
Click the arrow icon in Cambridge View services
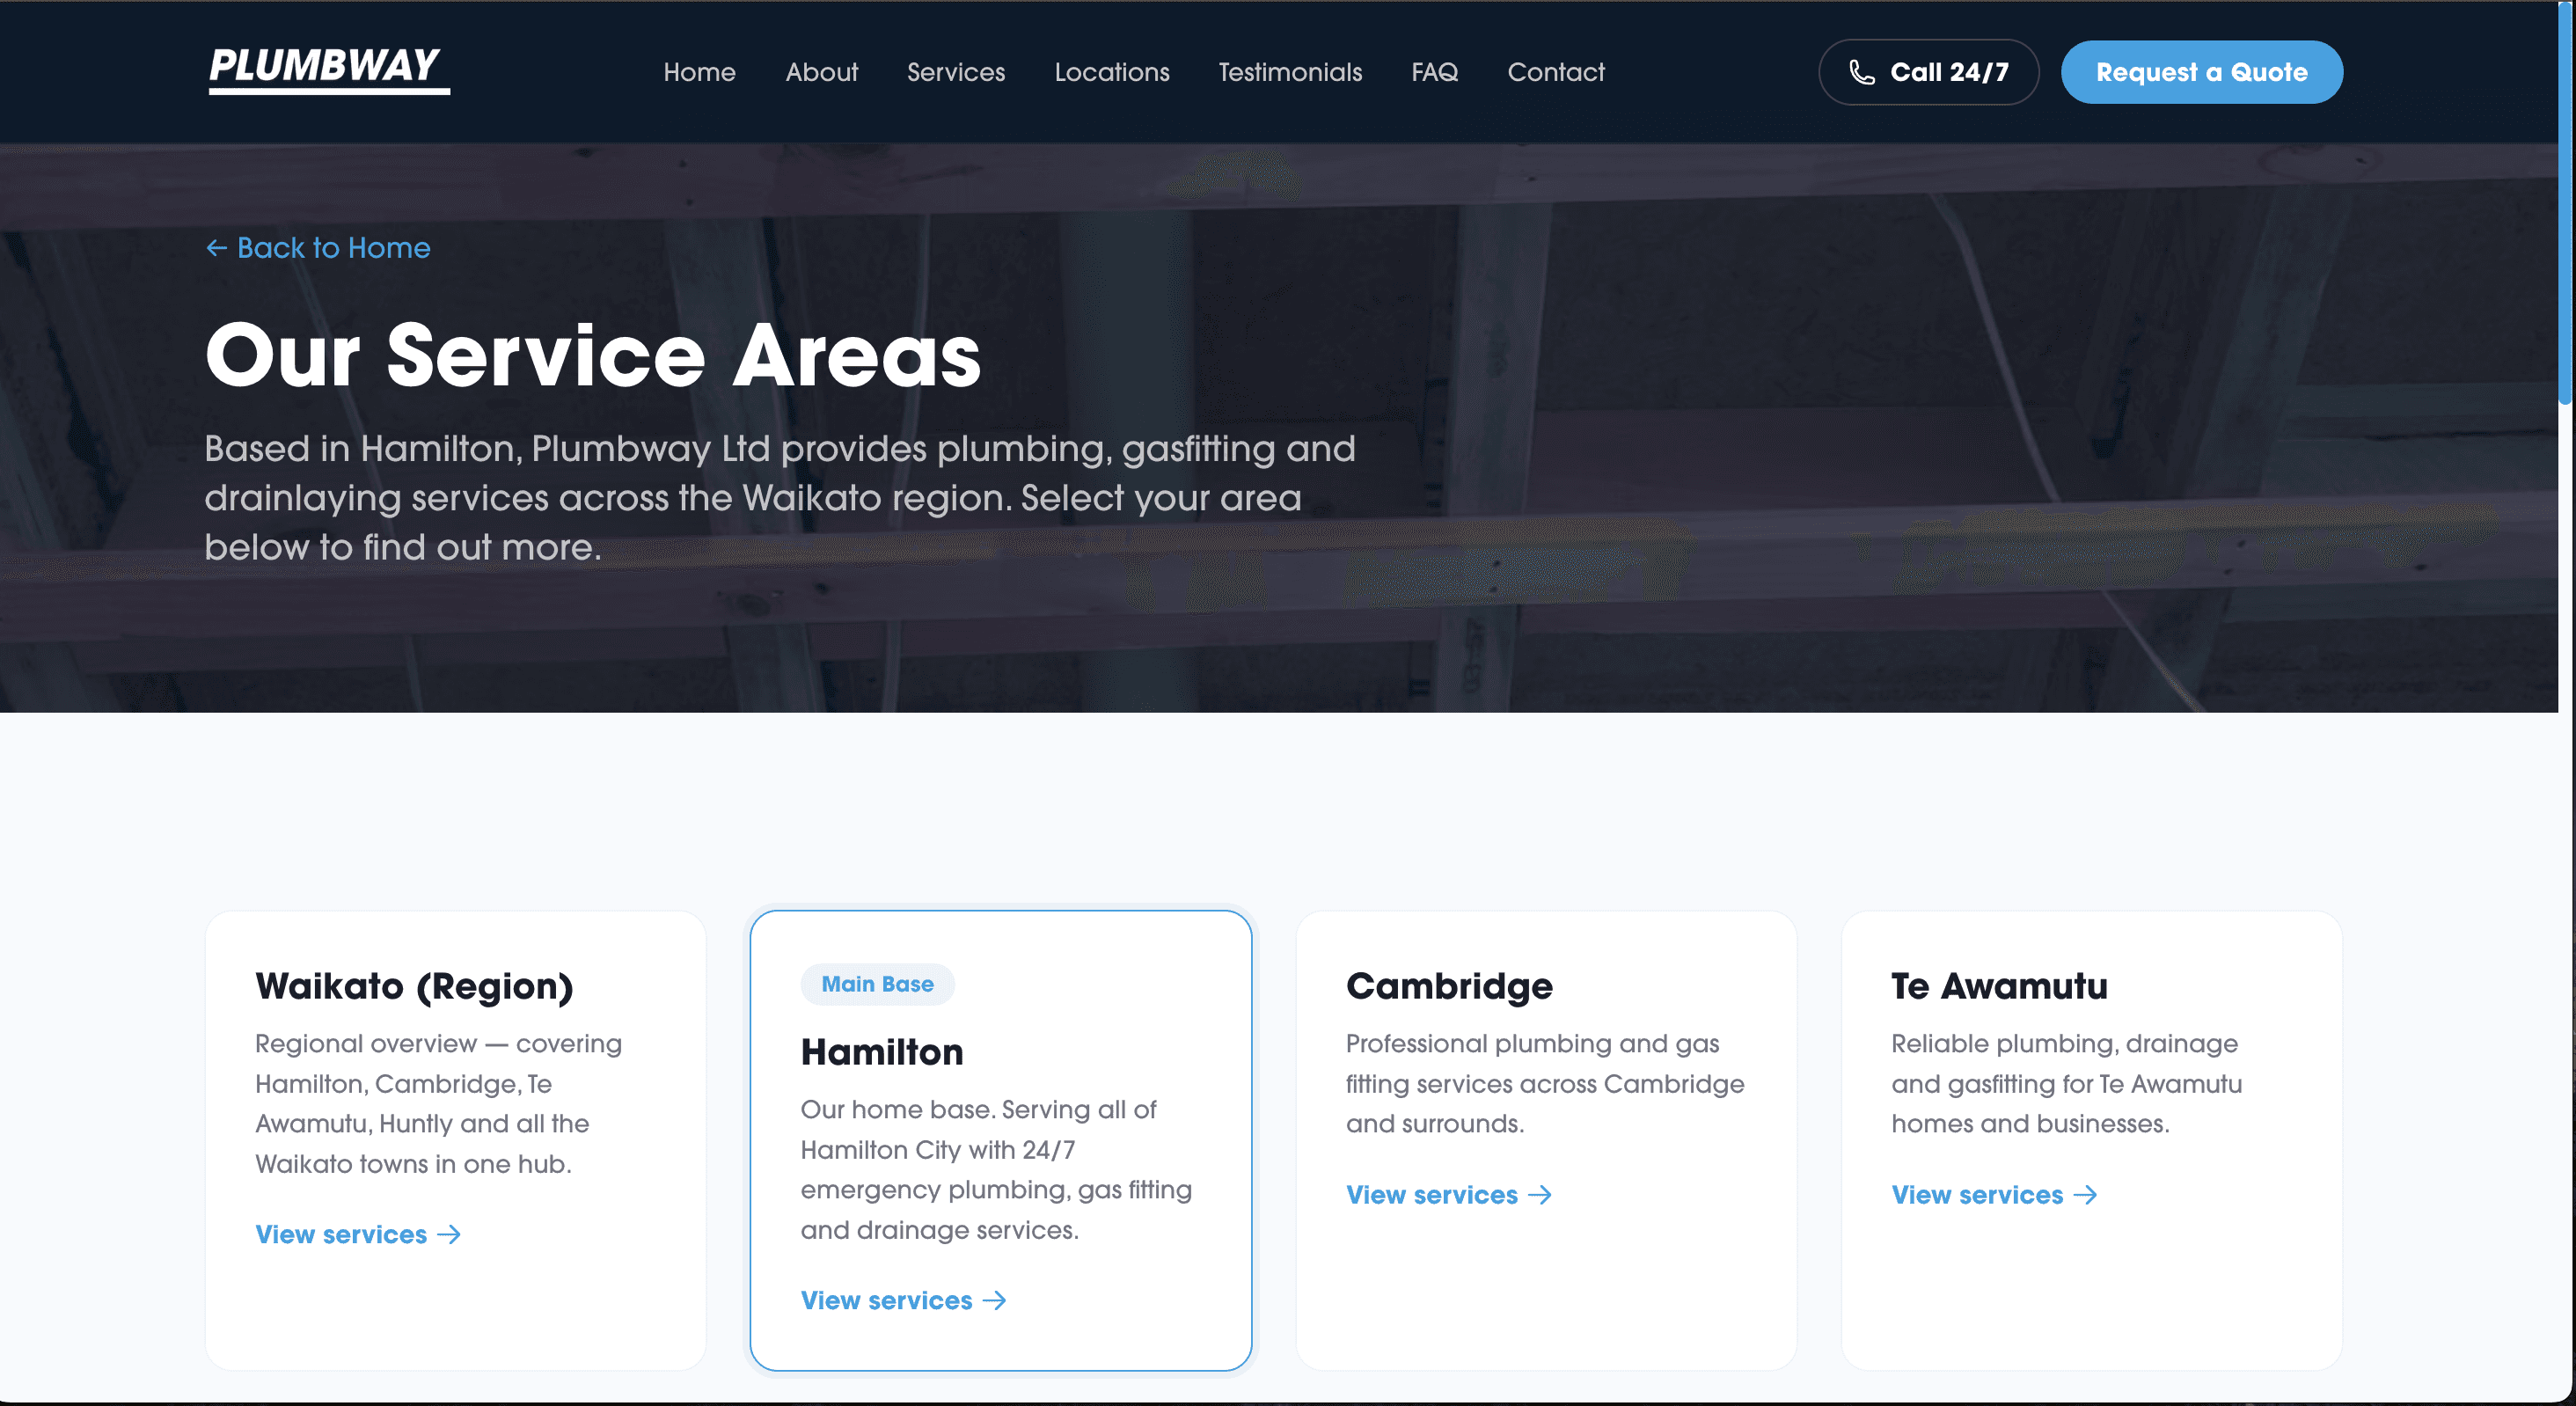pos(1540,1195)
